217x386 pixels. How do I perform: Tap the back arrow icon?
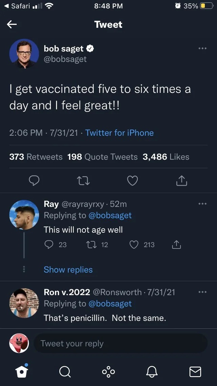(x=12, y=24)
